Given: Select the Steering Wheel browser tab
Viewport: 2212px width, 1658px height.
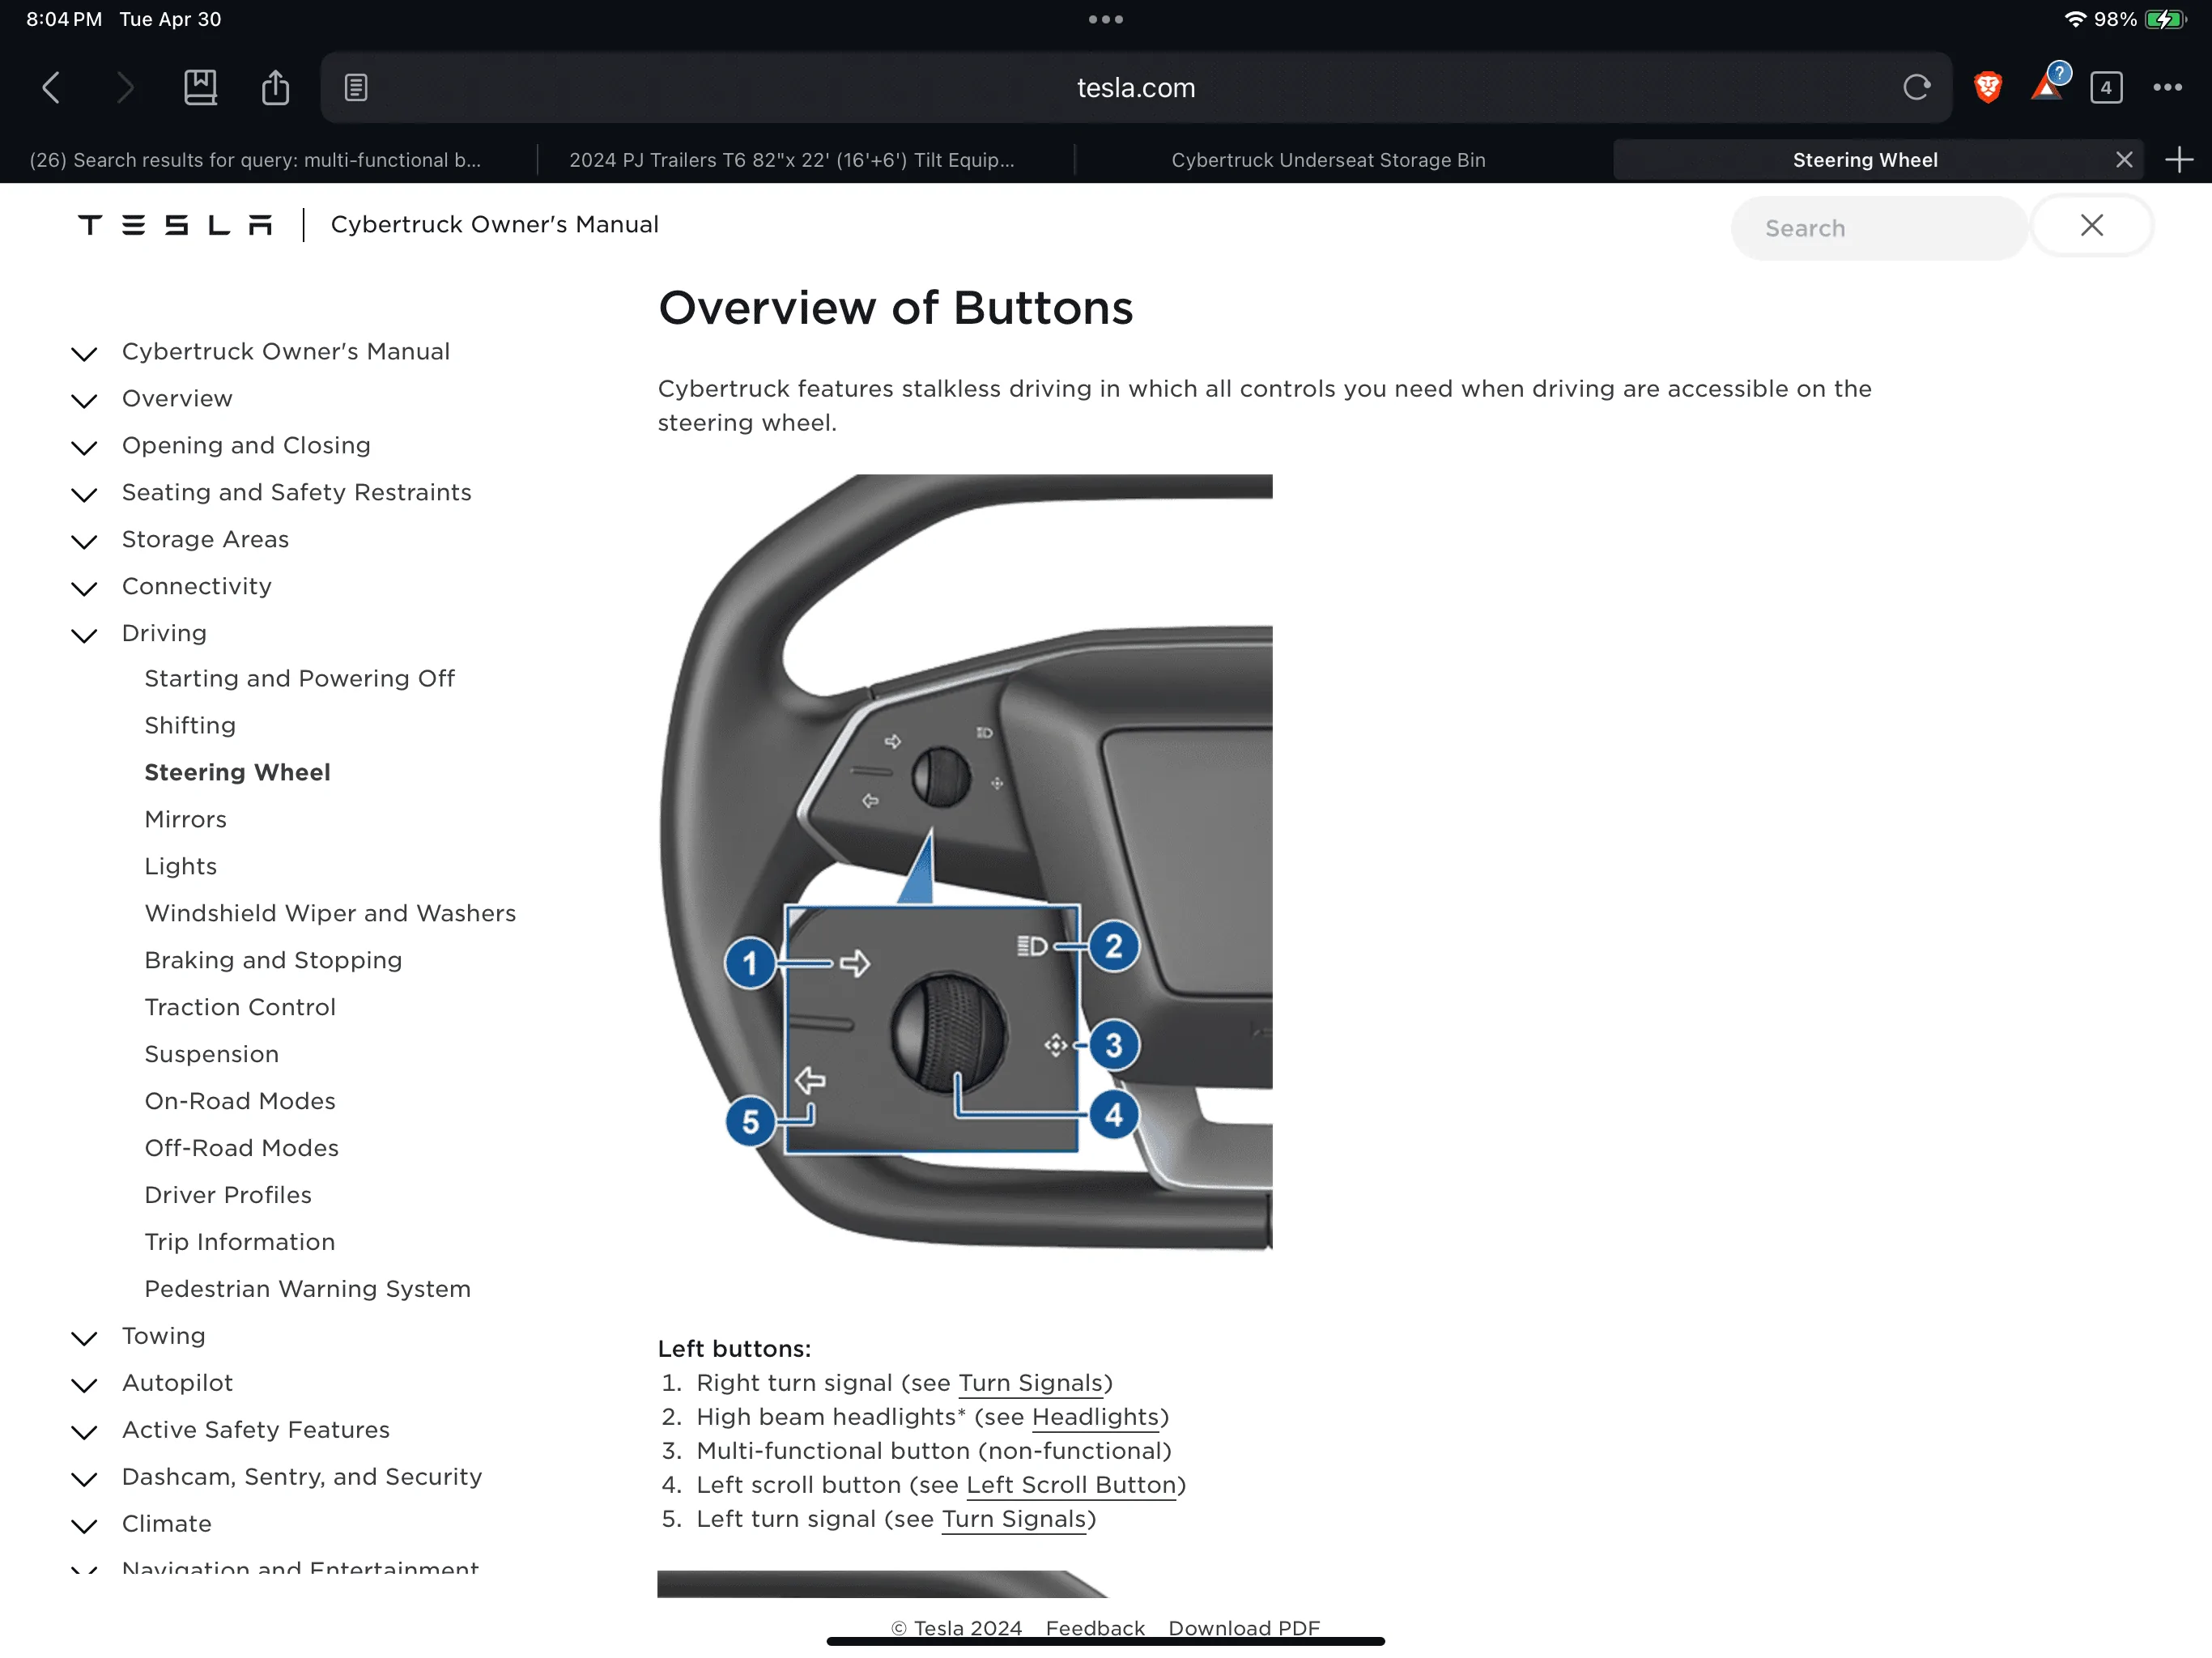Looking at the screenshot, I should [1865, 160].
